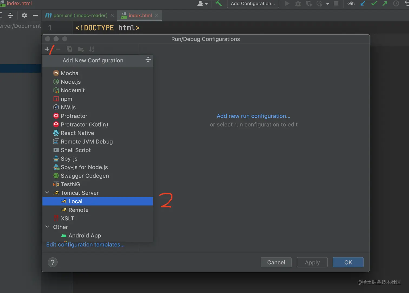Click the Apply button
This screenshot has height=293, width=409.
click(312, 262)
